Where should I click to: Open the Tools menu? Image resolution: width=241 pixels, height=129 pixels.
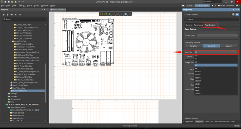click(36, 5)
